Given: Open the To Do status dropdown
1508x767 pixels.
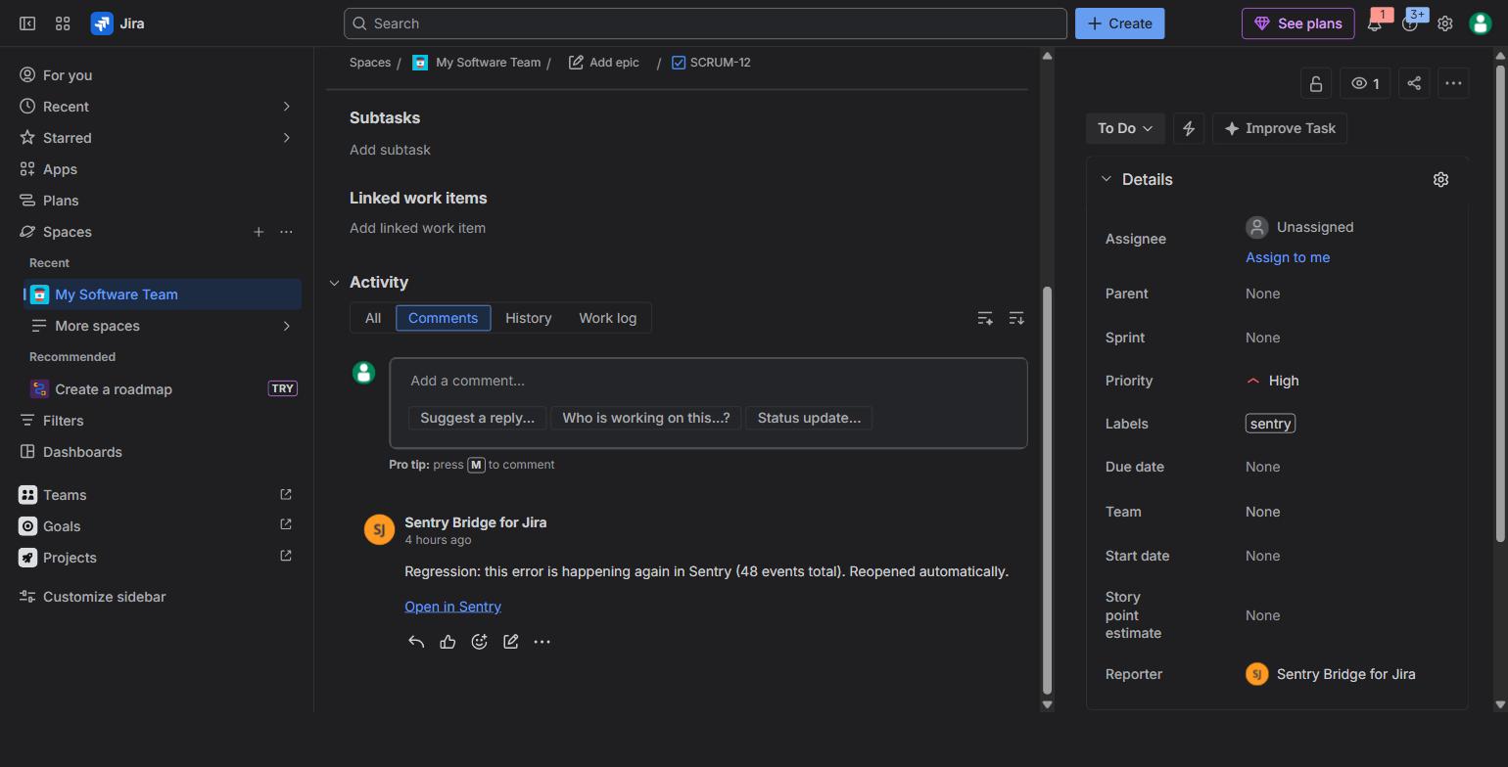Looking at the screenshot, I should pos(1125,128).
